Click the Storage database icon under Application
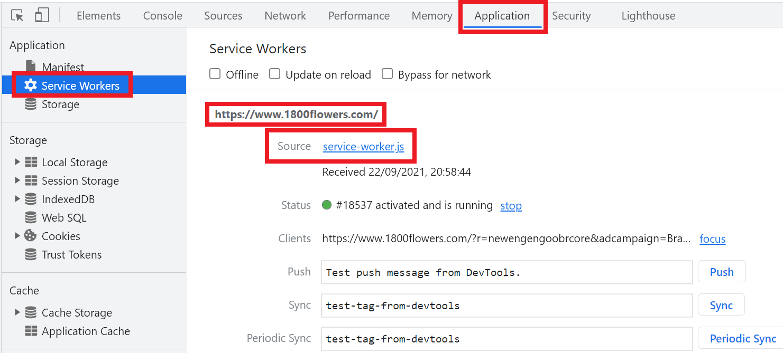783x353 pixels. (x=31, y=104)
